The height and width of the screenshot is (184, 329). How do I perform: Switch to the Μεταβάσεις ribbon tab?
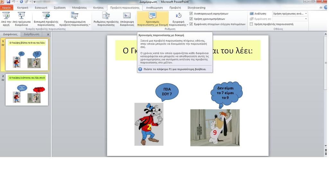[x=79, y=8]
